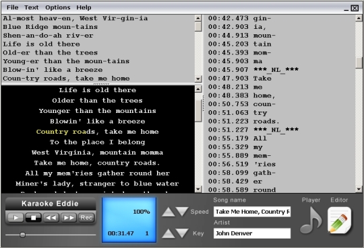Select line "Blue Ridge moun-tains"

point(50,27)
